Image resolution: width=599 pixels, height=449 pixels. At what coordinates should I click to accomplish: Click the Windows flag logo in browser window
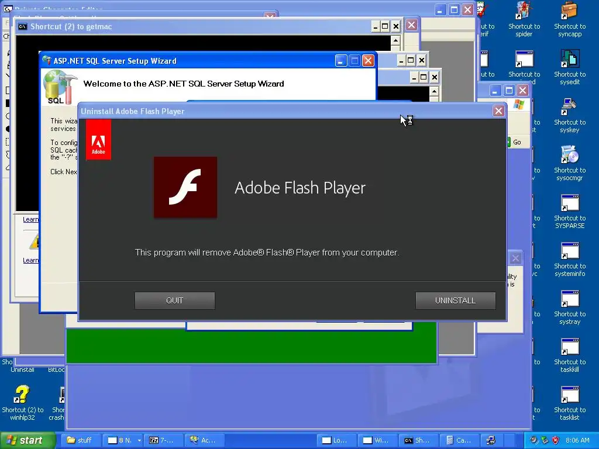[519, 104]
